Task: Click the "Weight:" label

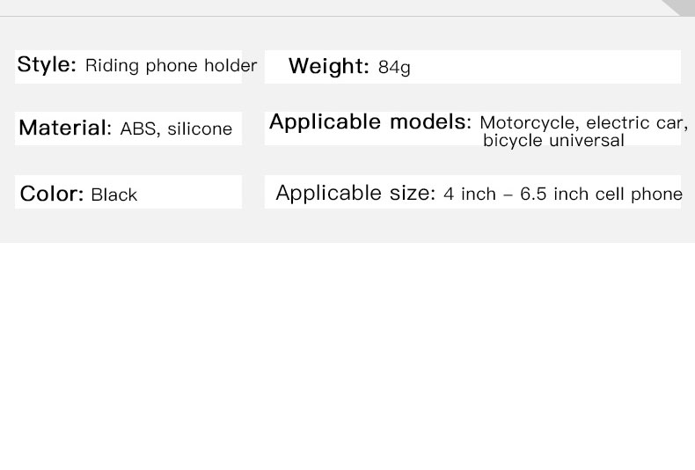Action: [328, 67]
